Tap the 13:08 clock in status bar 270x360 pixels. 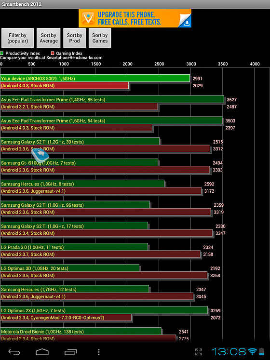[229, 351]
